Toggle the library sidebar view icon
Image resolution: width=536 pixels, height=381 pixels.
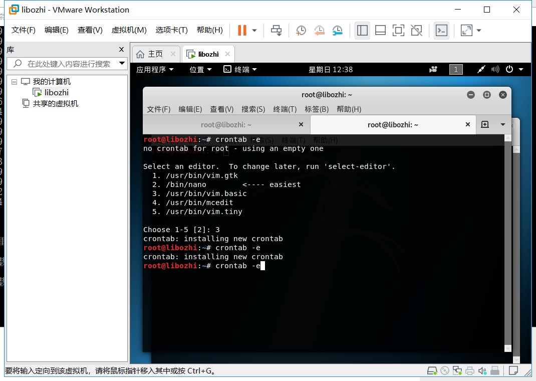tap(362, 31)
